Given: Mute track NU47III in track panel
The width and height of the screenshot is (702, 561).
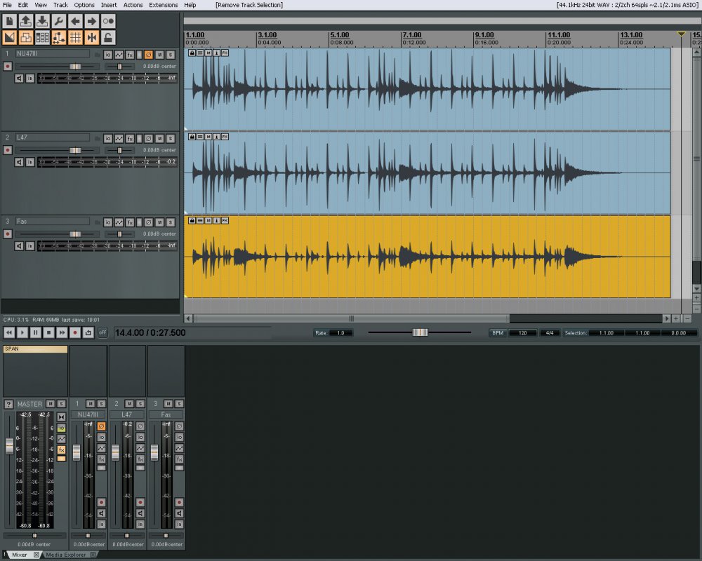Looking at the screenshot, I should (159, 55).
